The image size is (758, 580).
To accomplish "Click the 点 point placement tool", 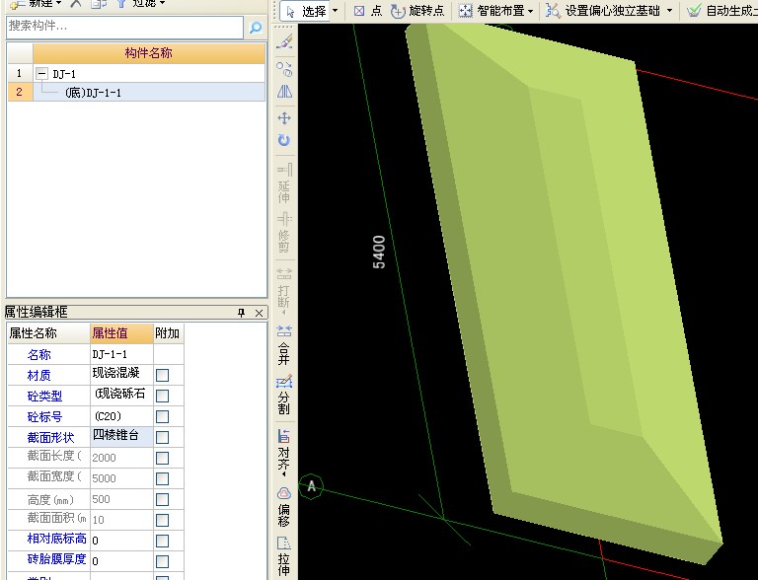I will (367, 11).
